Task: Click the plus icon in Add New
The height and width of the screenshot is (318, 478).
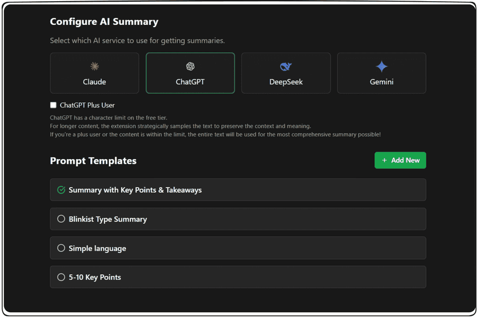Action: tap(384, 160)
